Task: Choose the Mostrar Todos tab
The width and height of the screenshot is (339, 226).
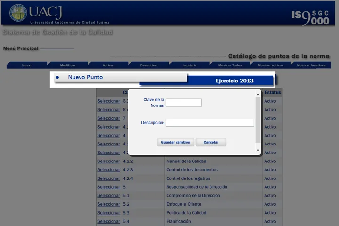Action: click(230, 65)
